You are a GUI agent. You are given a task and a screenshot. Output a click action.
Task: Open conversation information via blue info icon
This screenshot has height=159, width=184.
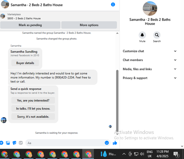point(113,4)
